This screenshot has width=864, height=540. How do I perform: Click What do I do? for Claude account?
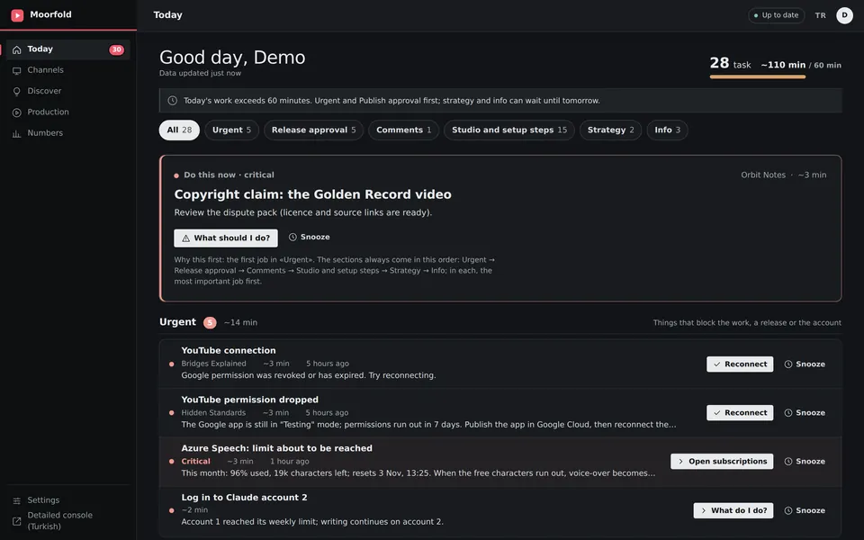tap(733, 510)
